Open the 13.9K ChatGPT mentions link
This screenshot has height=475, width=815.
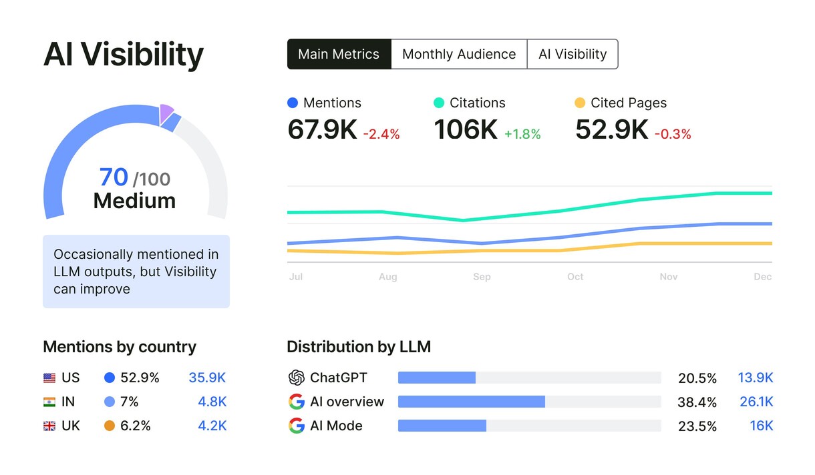point(756,378)
